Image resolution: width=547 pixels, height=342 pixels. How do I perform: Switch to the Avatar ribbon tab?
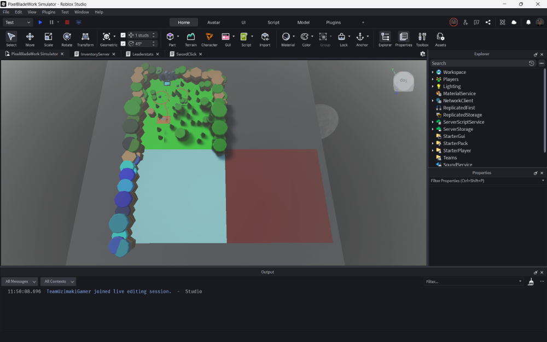213,22
